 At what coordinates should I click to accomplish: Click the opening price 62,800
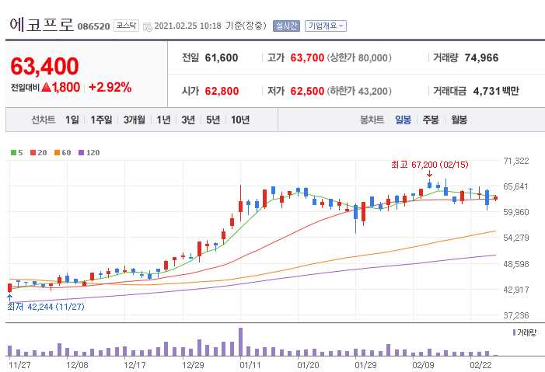[222, 91]
